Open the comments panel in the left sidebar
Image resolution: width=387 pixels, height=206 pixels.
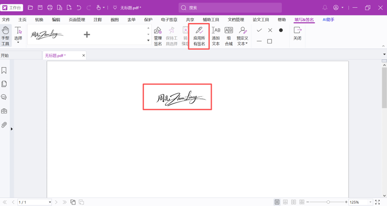coord(4,97)
